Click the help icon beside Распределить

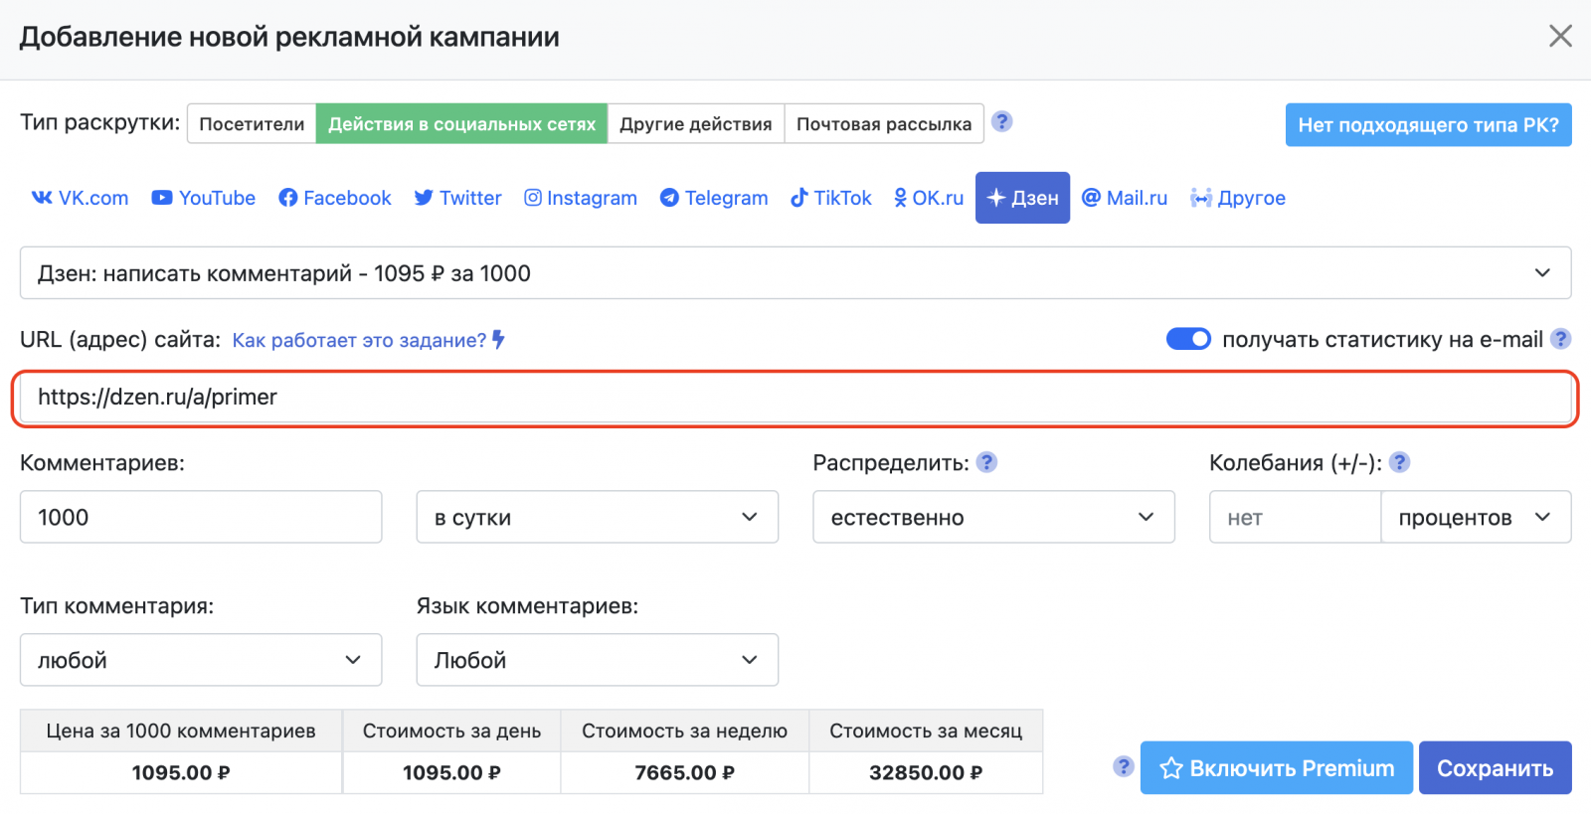[x=986, y=462]
